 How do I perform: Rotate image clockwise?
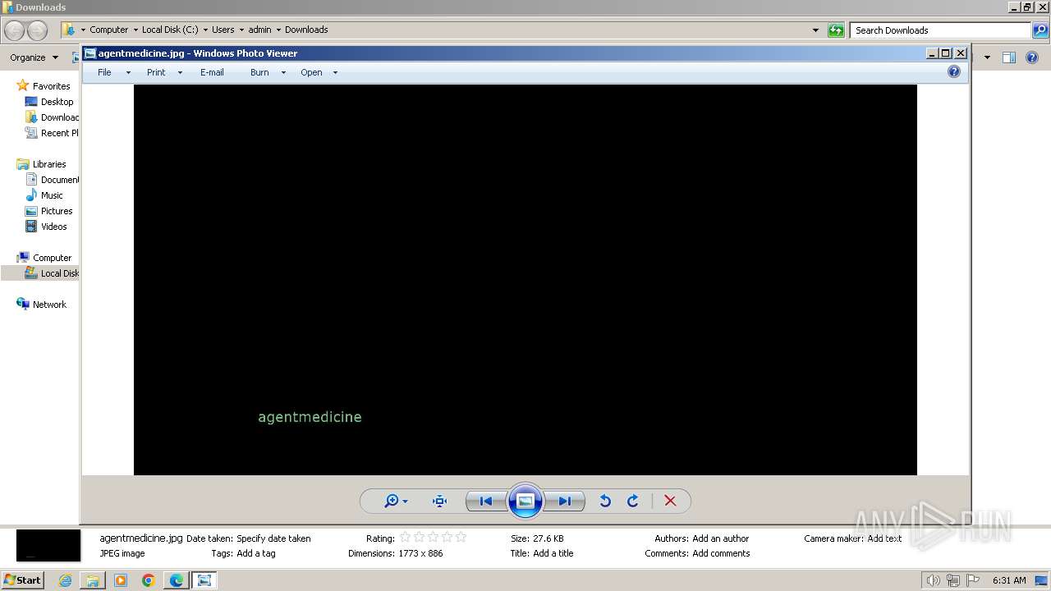[632, 501]
